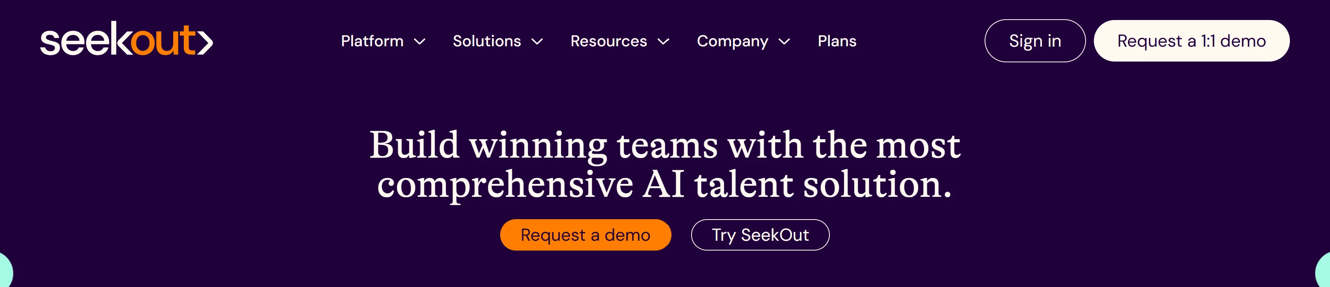Image resolution: width=1330 pixels, height=287 pixels.
Task: Expand the chevron next to Solutions
Action: [x=538, y=42]
